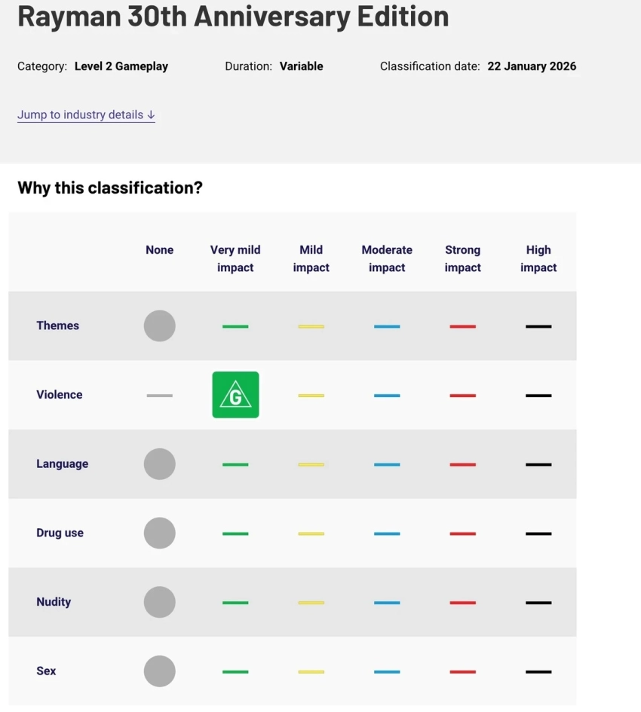
Task: Click the yellow Mild impact dash for Violence
Action: point(311,396)
